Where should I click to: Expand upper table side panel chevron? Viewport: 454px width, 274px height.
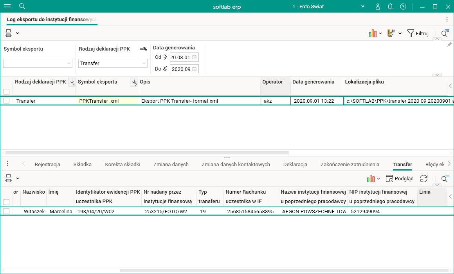pos(450,86)
